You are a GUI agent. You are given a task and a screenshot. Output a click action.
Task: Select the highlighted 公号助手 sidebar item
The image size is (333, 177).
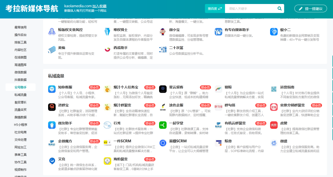tap(21, 87)
